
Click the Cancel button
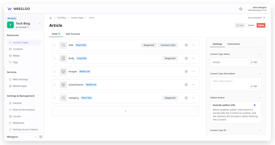[251, 25]
